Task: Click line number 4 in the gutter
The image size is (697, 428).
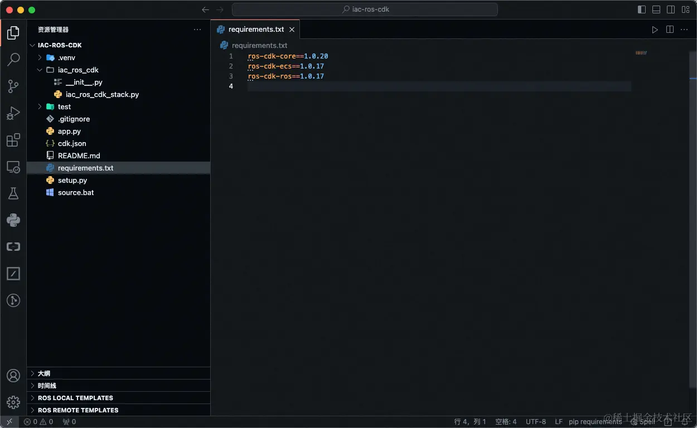Action: pyautogui.click(x=231, y=86)
